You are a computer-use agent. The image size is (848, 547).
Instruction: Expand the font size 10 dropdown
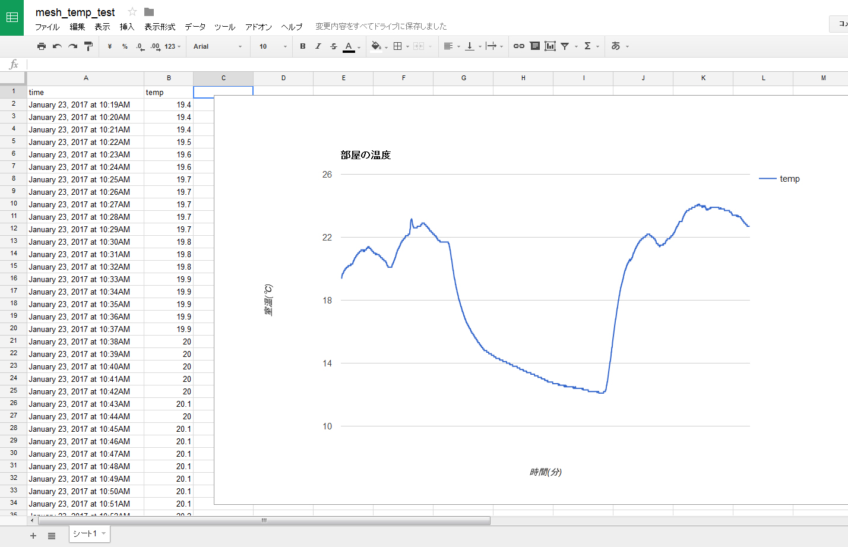pos(273,46)
